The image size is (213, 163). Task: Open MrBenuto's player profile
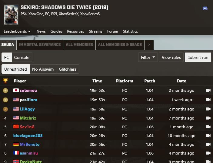pos(30,144)
